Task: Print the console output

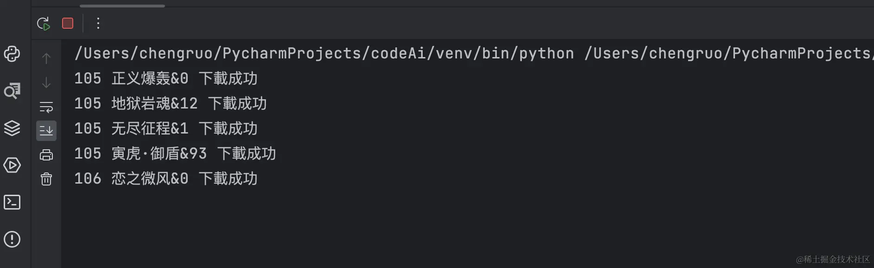Action: (46, 155)
